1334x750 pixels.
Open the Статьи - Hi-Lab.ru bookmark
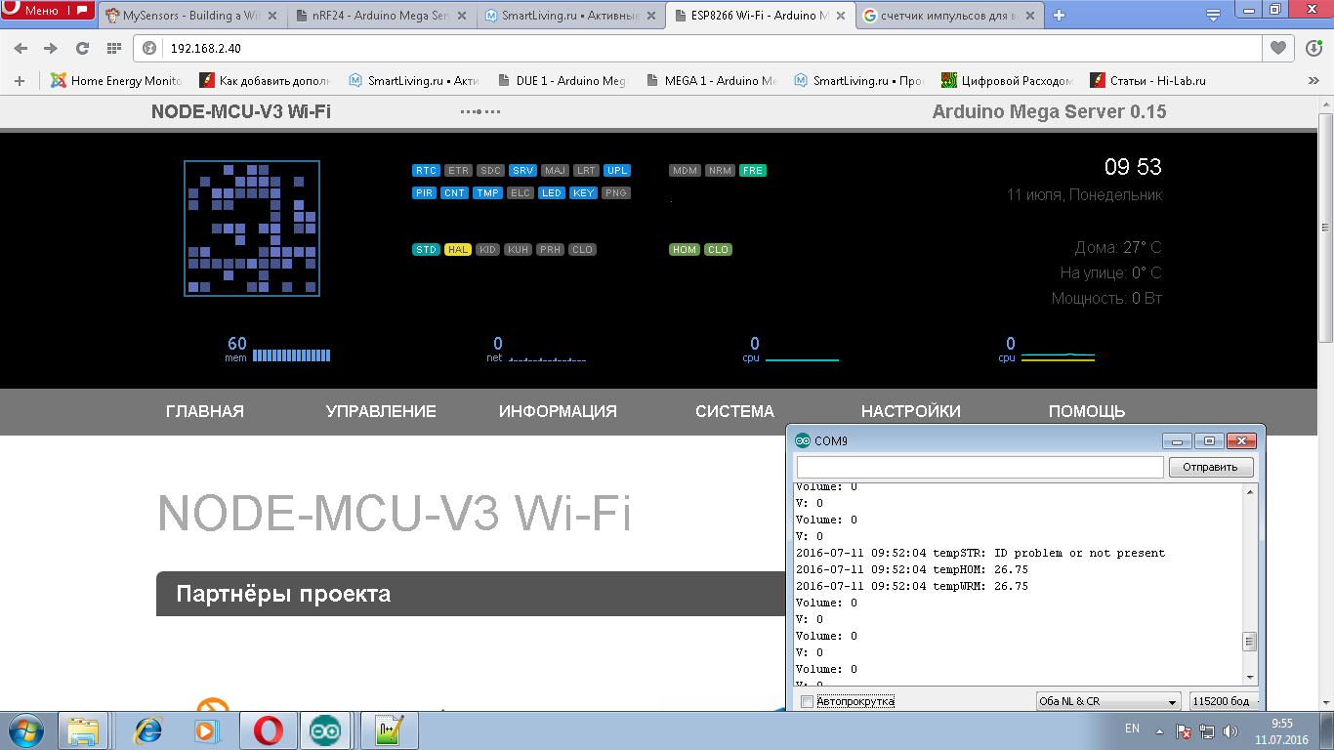(x=1148, y=81)
